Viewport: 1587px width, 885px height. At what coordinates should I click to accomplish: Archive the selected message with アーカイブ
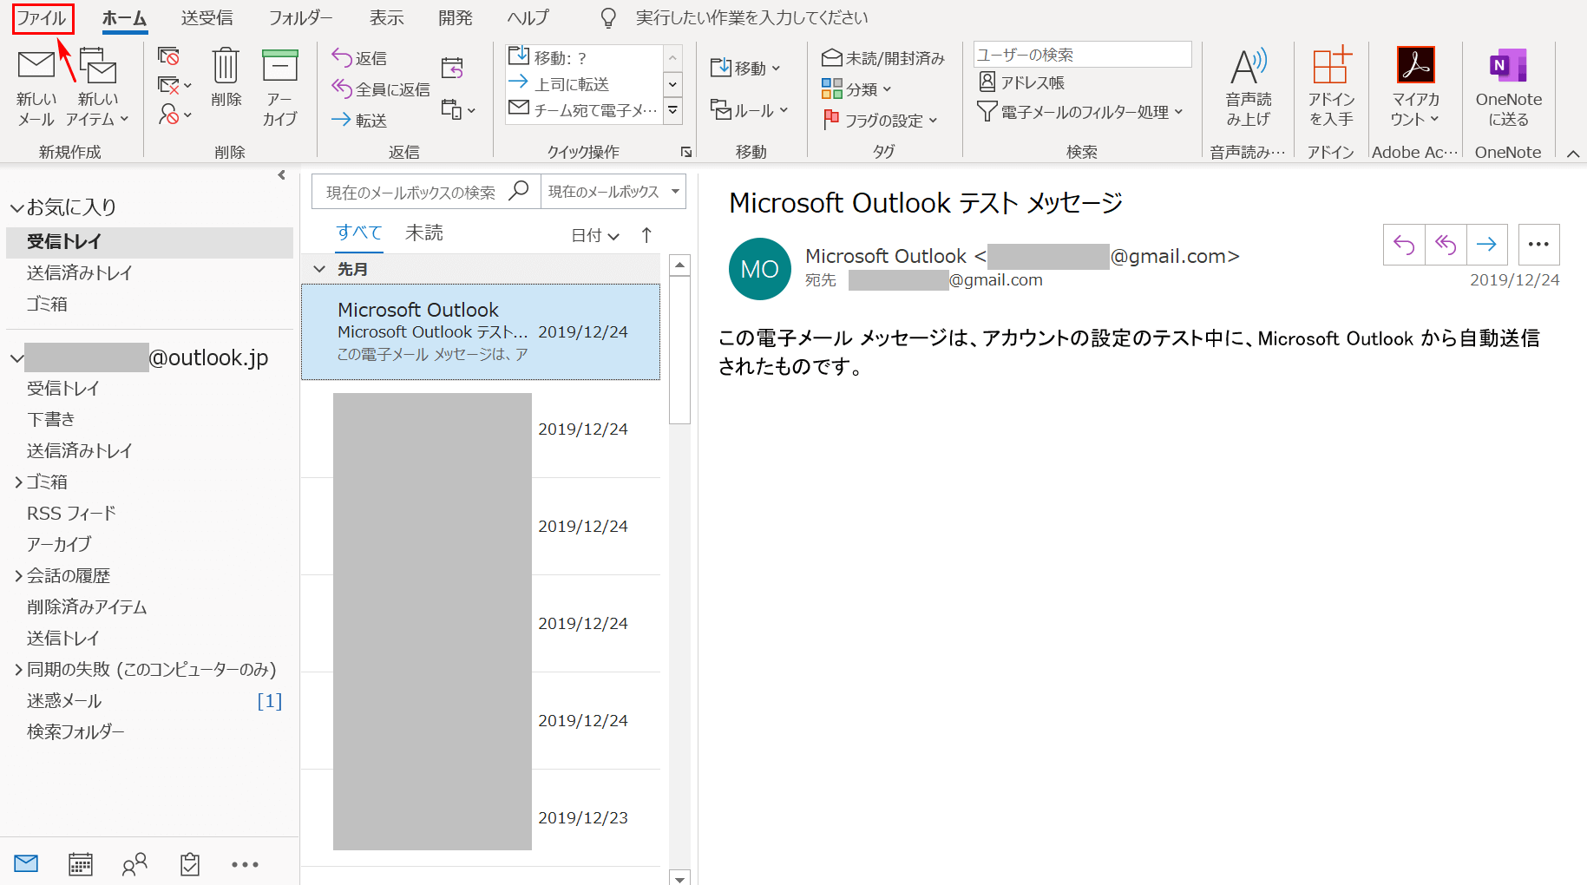[x=279, y=87]
